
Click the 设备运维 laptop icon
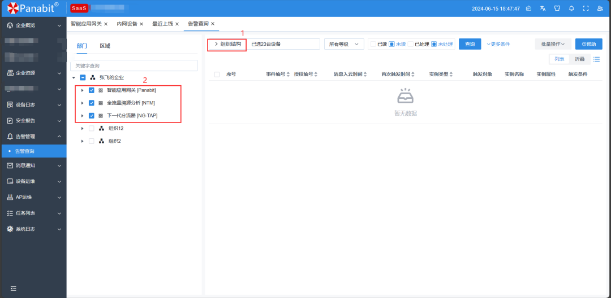point(10,181)
